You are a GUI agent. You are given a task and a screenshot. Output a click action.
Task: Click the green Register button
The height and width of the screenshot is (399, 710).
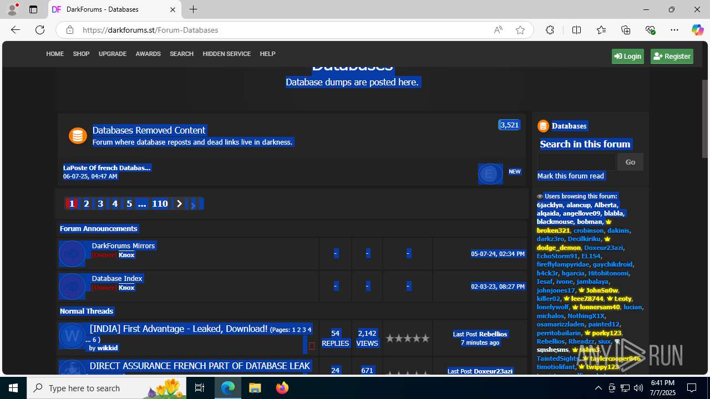tap(672, 56)
